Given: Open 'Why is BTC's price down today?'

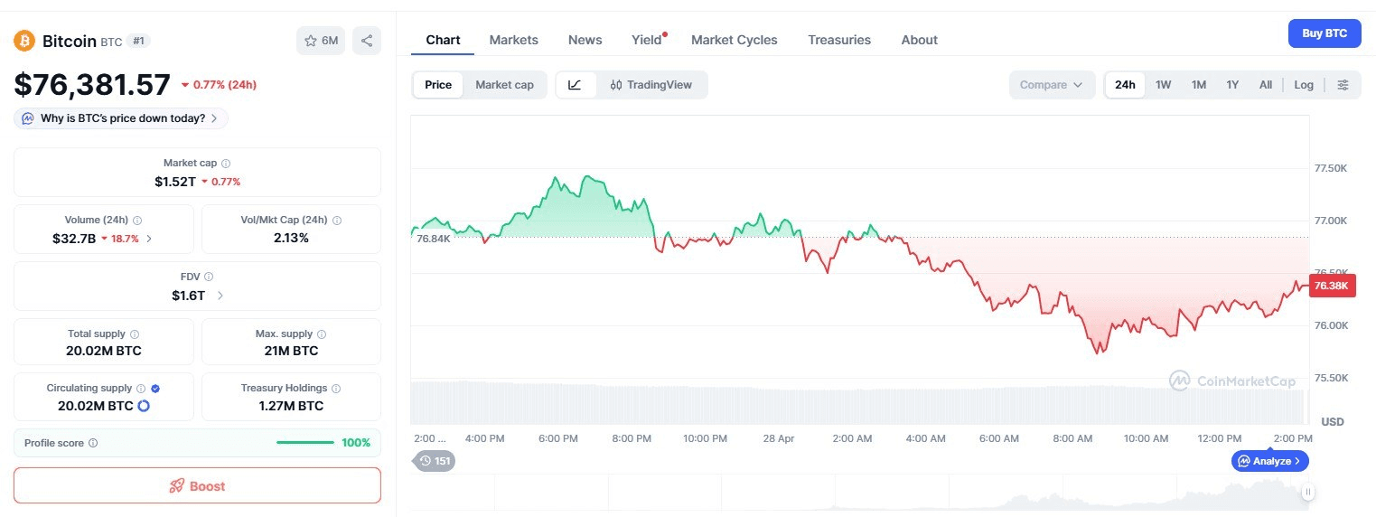Looking at the screenshot, I should pos(121,118).
